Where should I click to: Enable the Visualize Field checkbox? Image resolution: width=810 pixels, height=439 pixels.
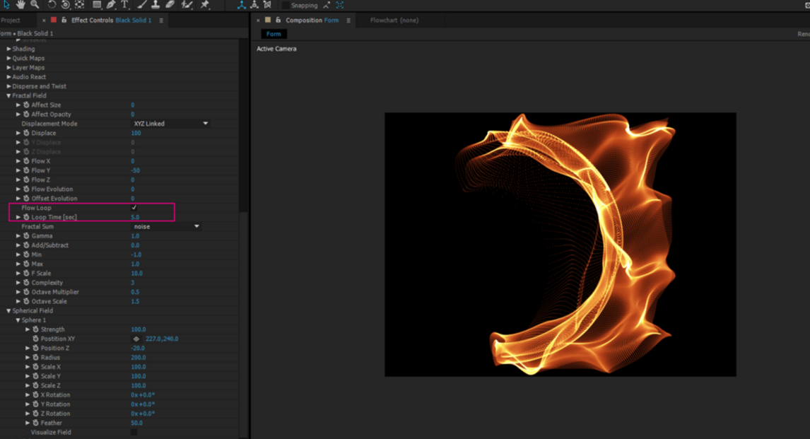click(134, 432)
